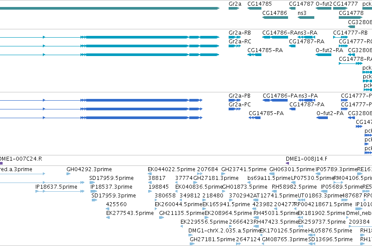Click protein label O-fut2-PA

(x=330, y=113)
